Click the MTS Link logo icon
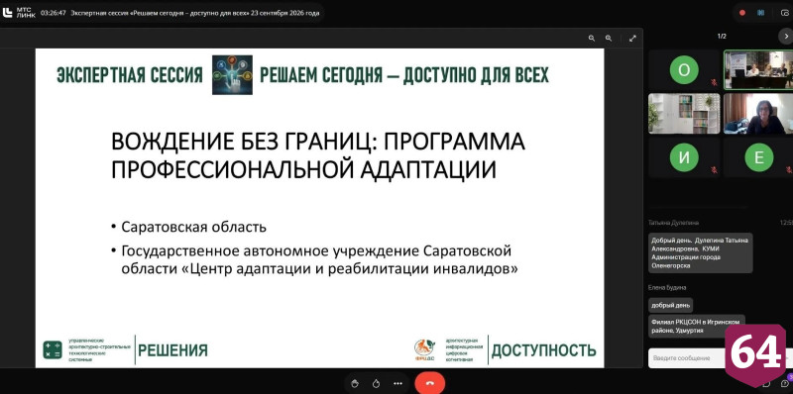 8,13
